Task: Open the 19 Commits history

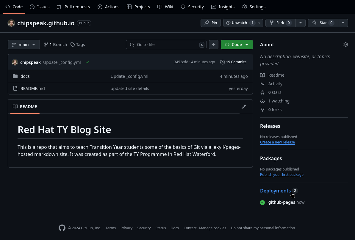Action: click(x=236, y=62)
